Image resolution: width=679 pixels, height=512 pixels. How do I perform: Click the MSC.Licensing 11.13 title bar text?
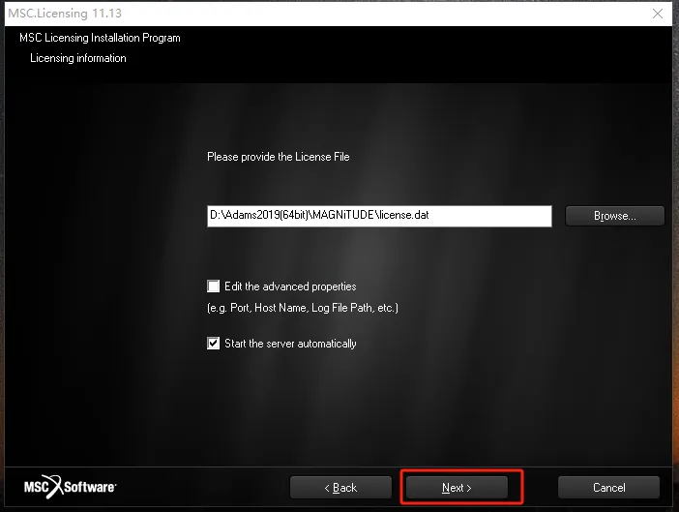65,14
